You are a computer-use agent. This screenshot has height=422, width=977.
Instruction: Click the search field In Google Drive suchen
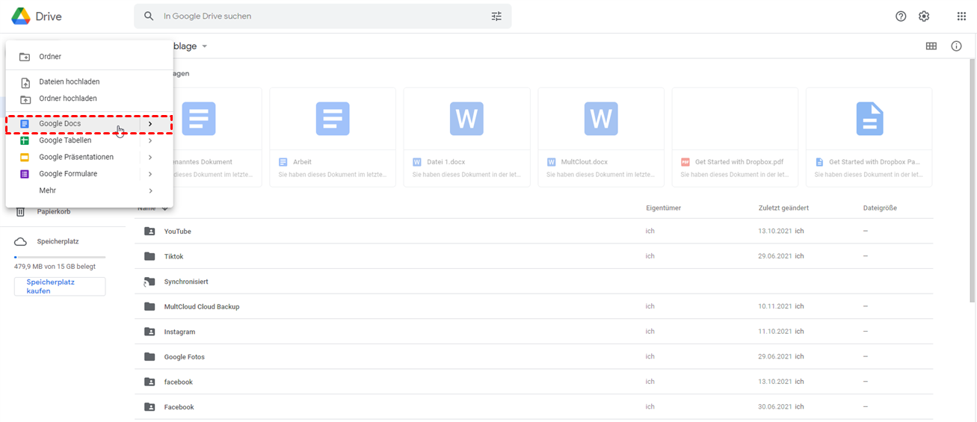pos(321,16)
